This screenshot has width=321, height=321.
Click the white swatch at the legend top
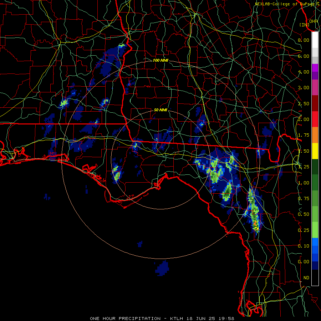315,40
